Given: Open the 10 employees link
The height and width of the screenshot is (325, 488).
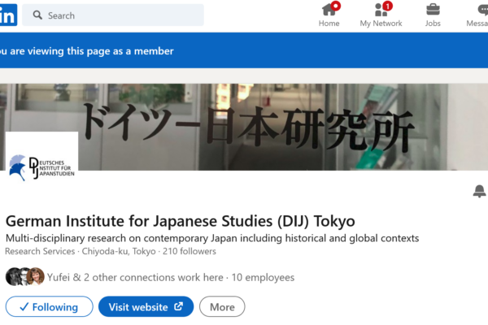Looking at the screenshot, I should click(263, 277).
